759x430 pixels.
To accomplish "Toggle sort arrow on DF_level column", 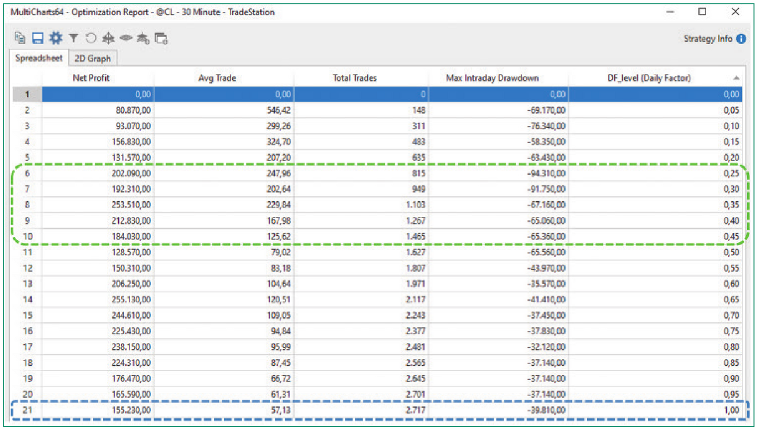I will pos(736,78).
